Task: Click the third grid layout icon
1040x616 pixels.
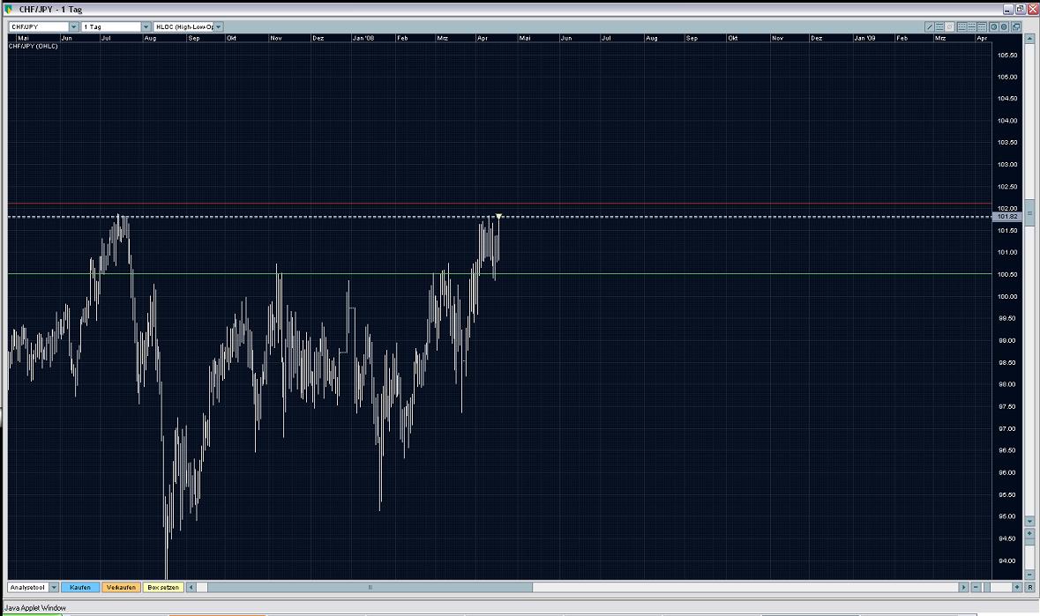Action: tap(982, 26)
